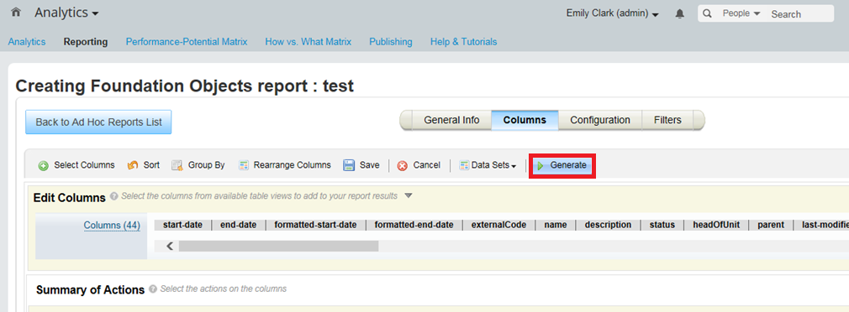This screenshot has width=849, height=312.
Task: Click the headOfUnit column header
Action: (716, 225)
